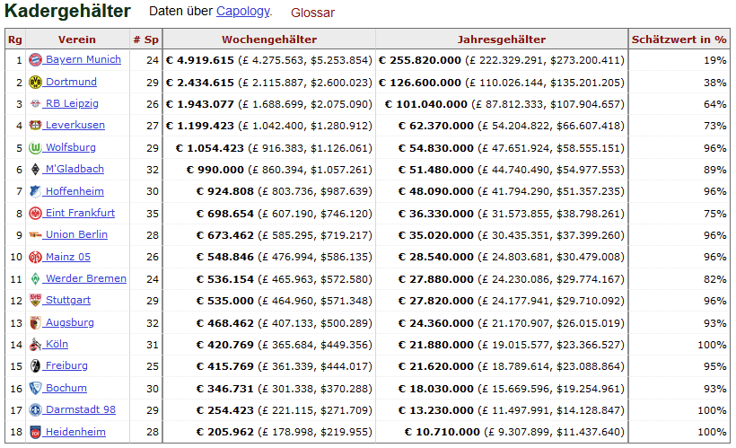Sort table by # Sp column header
The width and height of the screenshot is (736, 448).
(x=145, y=40)
